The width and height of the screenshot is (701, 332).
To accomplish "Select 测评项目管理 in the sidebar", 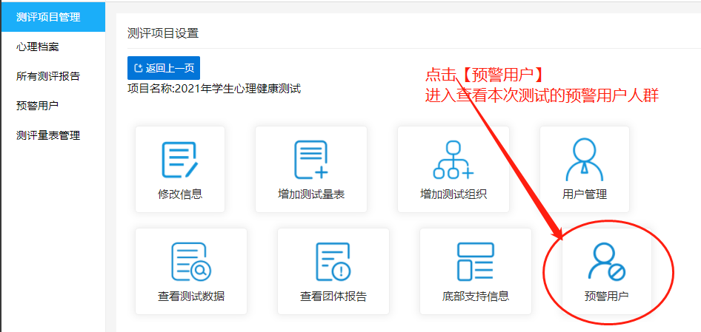I will coord(48,16).
